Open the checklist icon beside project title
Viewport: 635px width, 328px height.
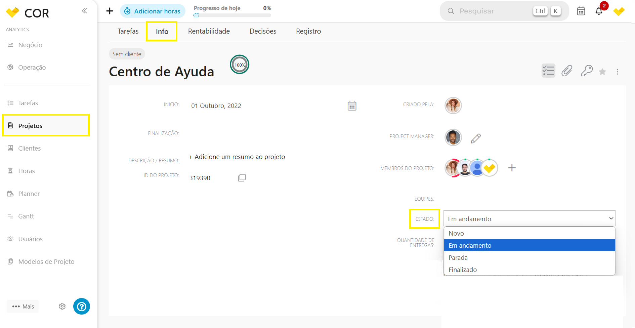coord(548,71)
